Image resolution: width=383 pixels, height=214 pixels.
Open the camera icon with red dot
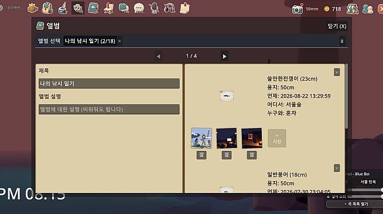(x=297, y=9)
